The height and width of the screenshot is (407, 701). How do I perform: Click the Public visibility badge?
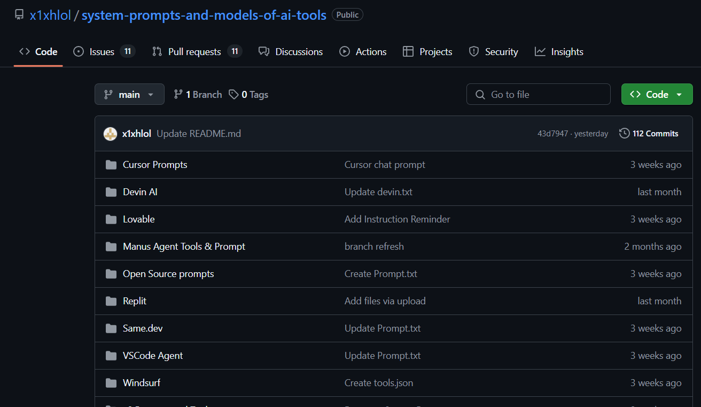pos(347,15)
